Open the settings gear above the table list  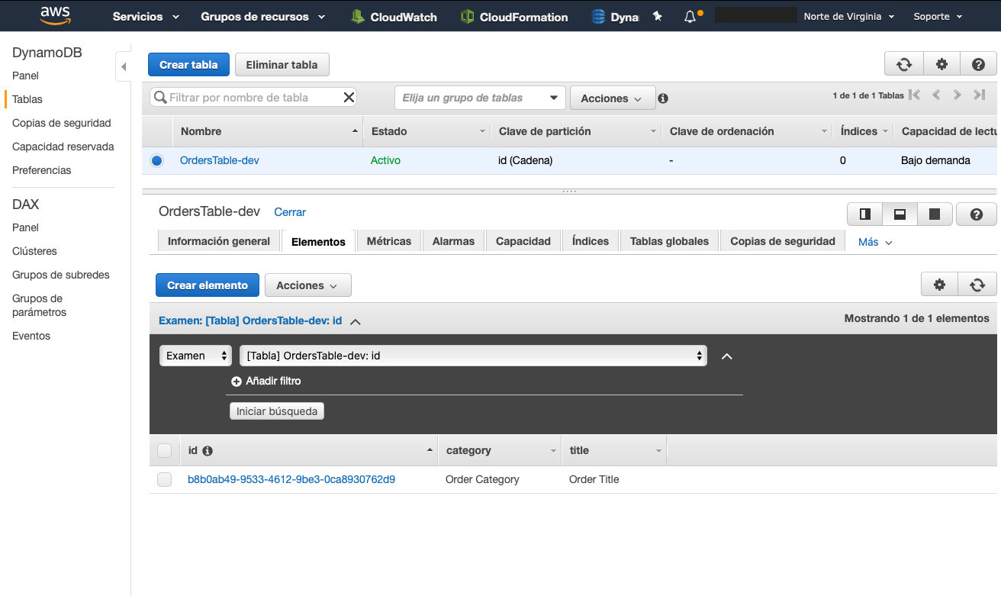click(x=941, y=64)
